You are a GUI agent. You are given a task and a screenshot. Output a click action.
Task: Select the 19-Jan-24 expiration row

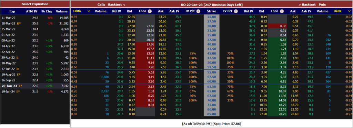35,91
